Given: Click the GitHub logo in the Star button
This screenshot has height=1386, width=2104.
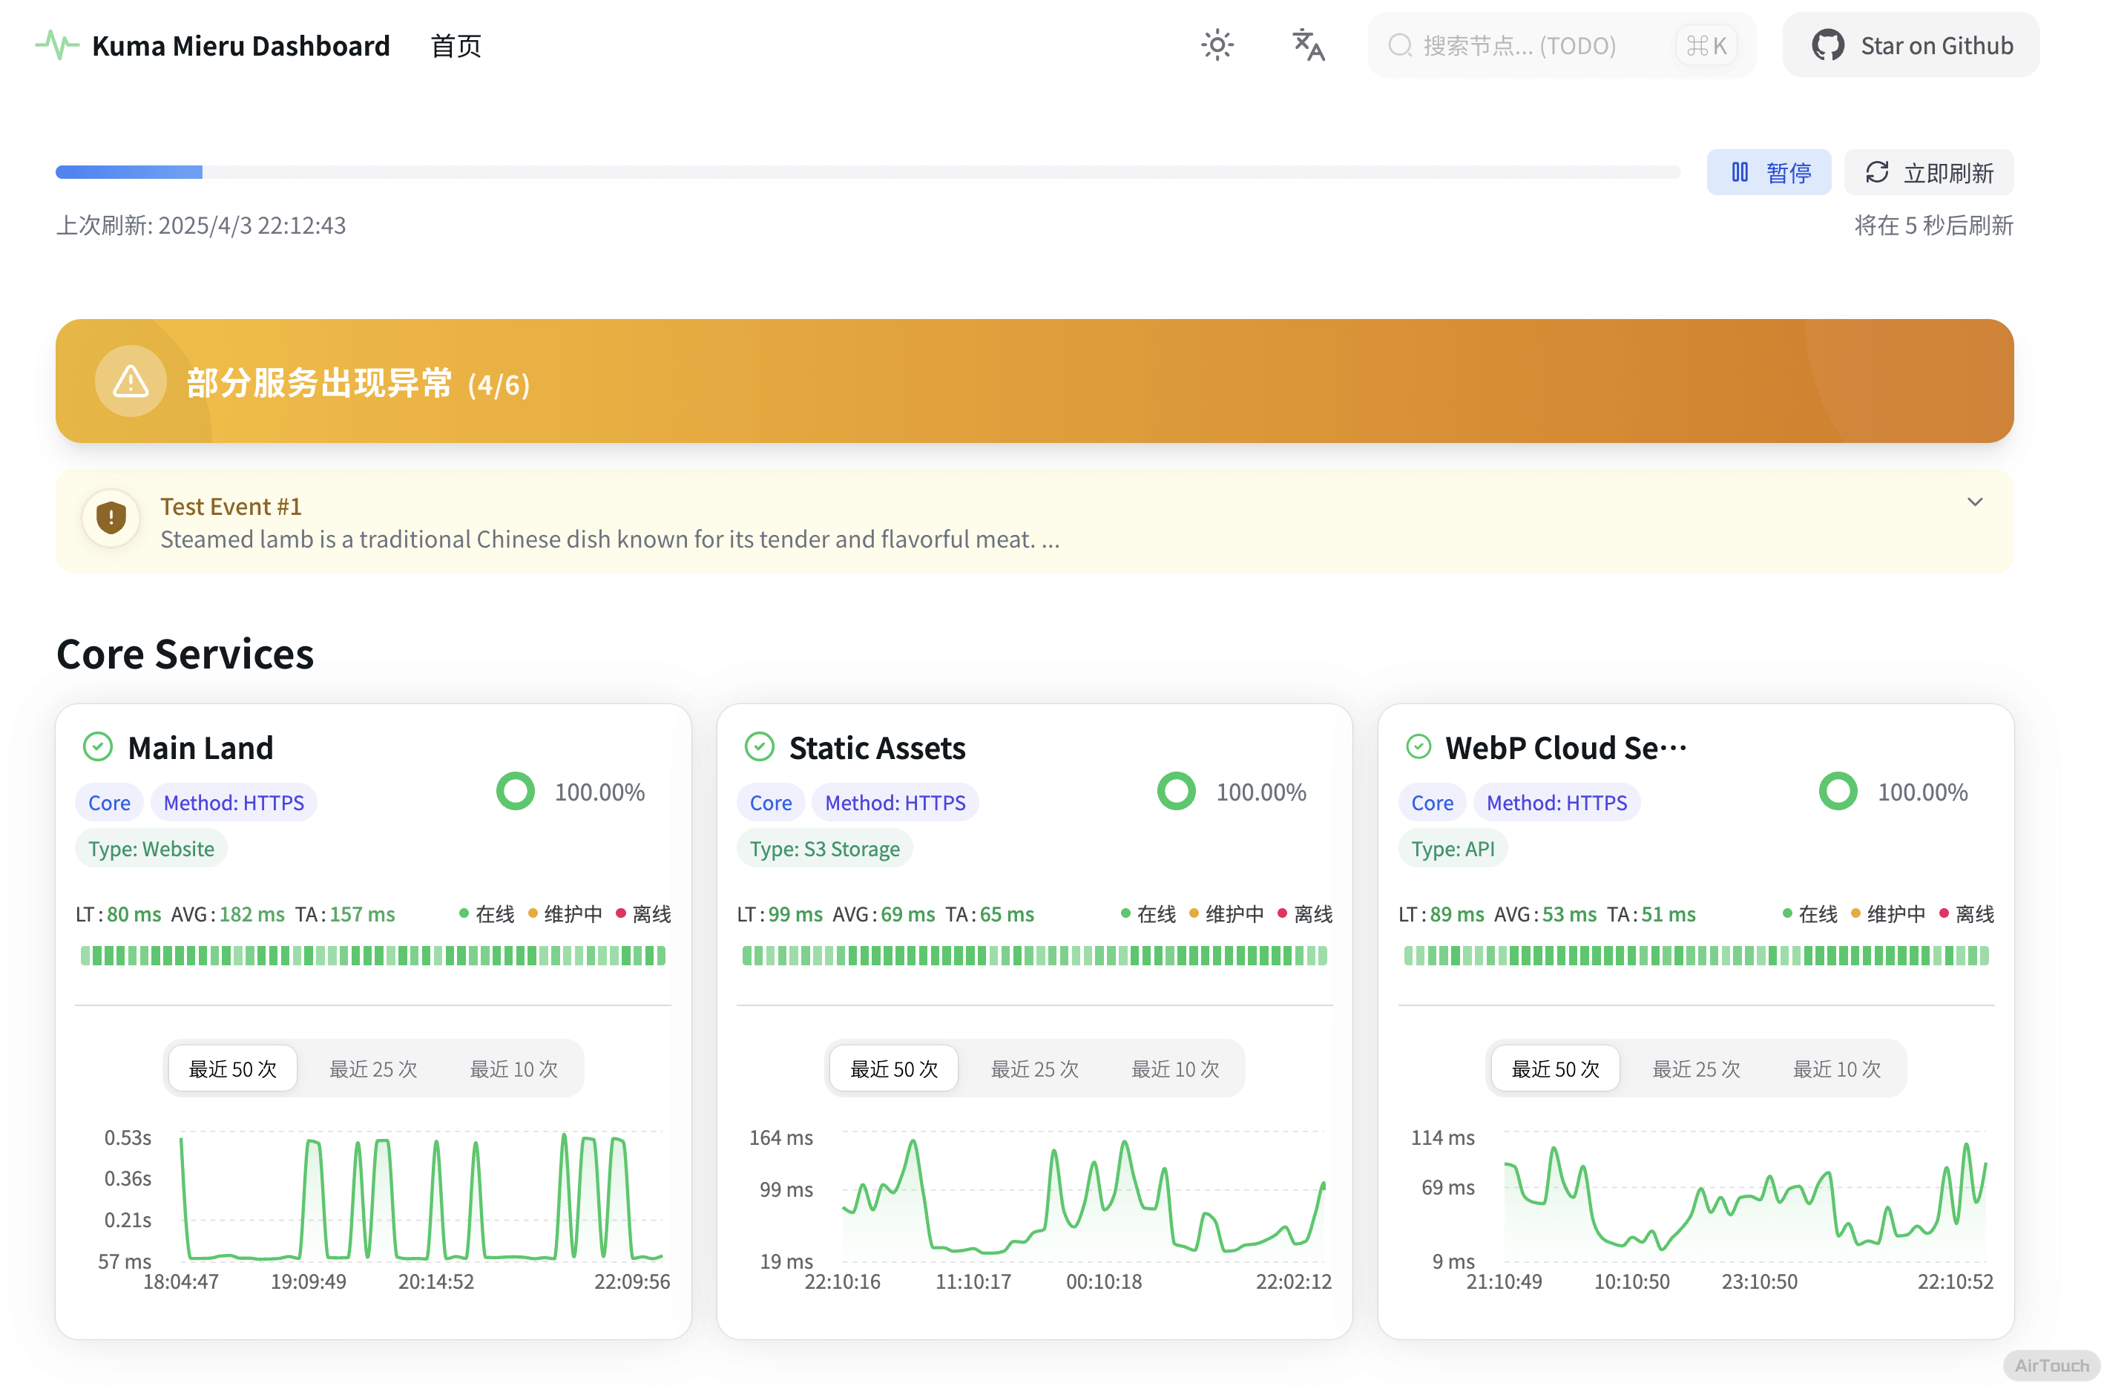Looking at the screenshot, I should pos(1827,45).
